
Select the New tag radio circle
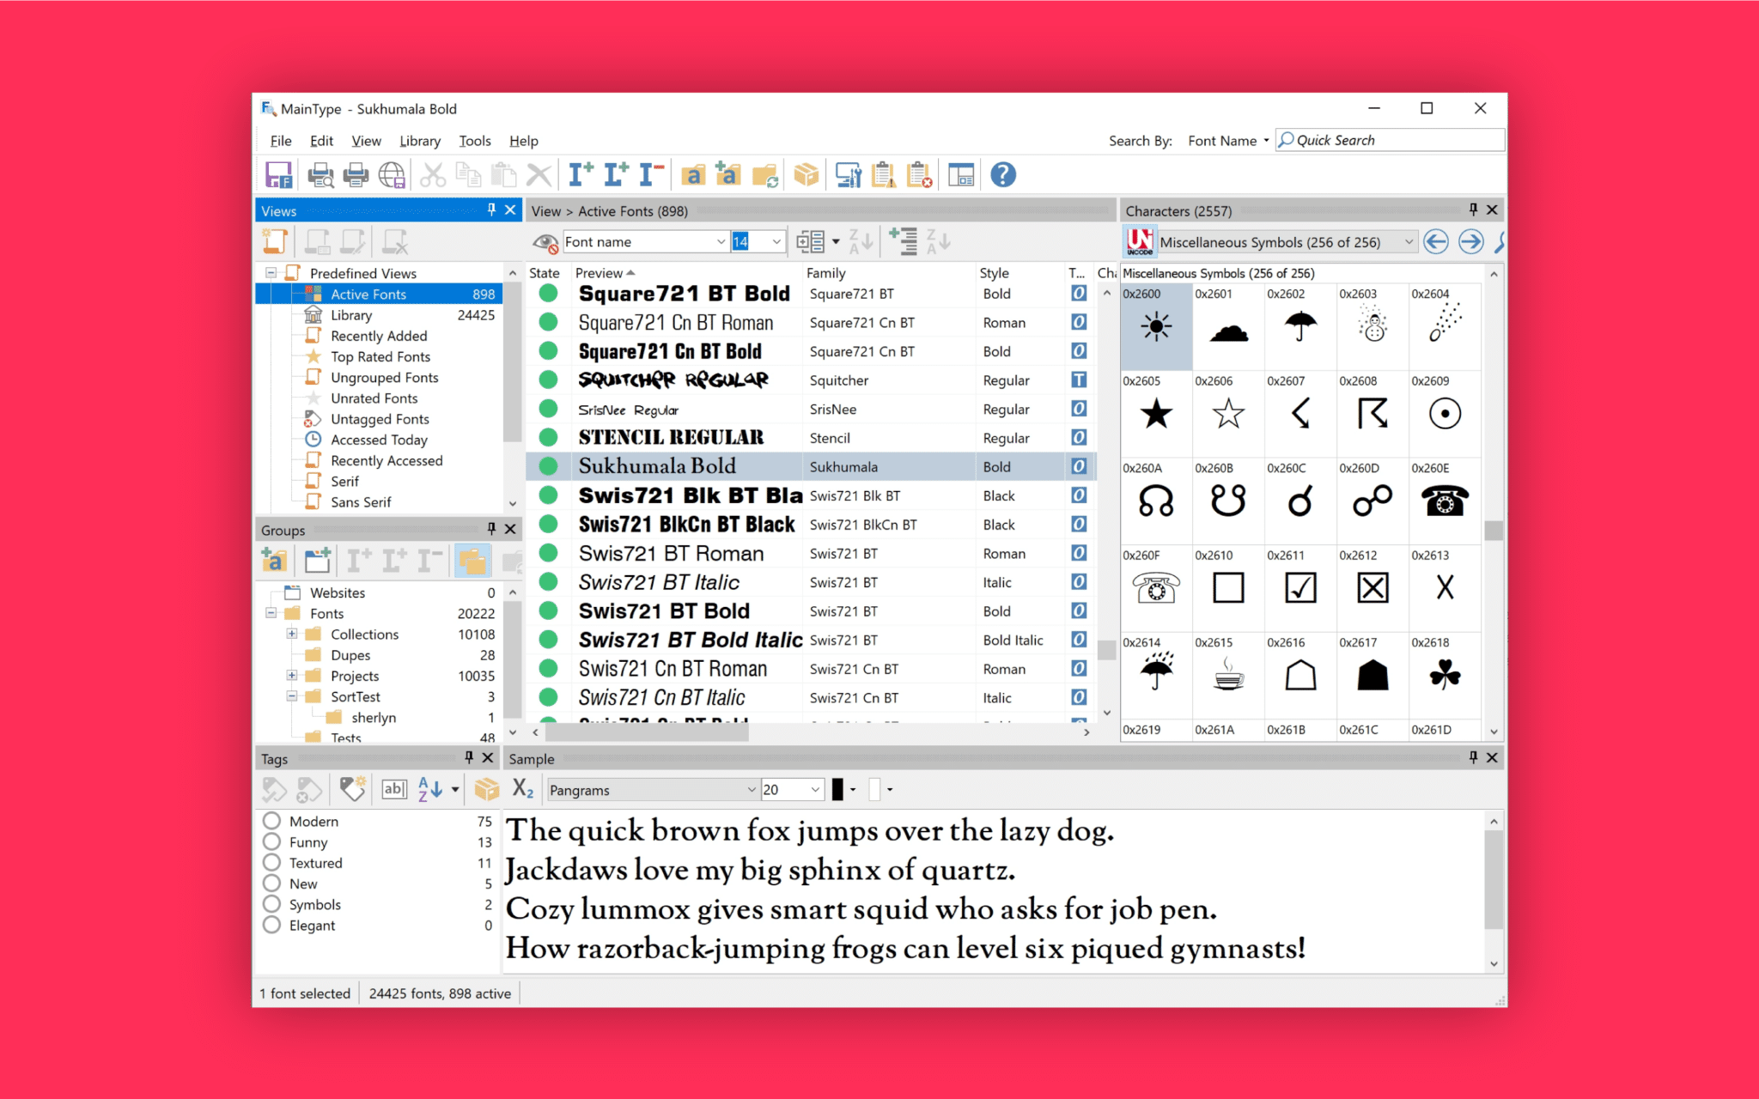tap(271, 883)
